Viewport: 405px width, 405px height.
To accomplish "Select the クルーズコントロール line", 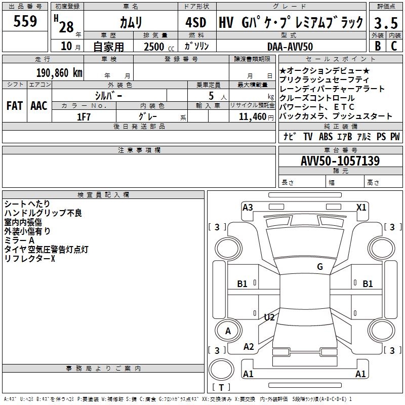I will pyautogui.click(x=317, y=98).
